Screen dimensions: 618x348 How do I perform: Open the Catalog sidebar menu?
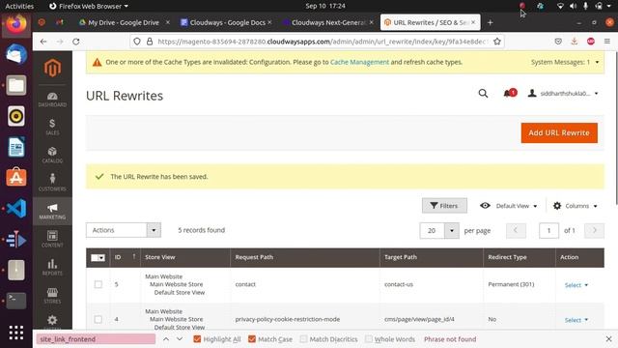[x=52, y=155]
